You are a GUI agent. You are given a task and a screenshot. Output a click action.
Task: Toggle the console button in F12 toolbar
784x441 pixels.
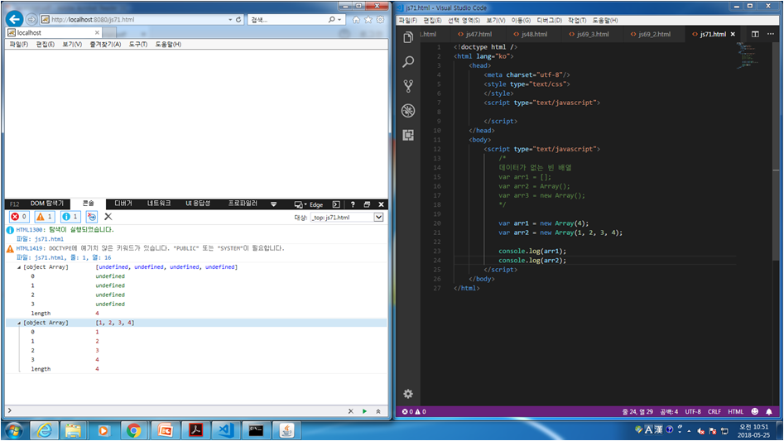point(336,204)
